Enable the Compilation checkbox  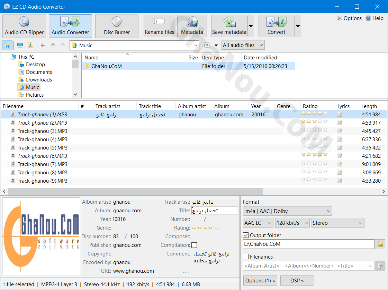click(x=194, y=245)
